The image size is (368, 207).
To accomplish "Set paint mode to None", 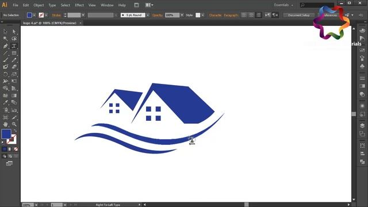I will tap(16, 149).
